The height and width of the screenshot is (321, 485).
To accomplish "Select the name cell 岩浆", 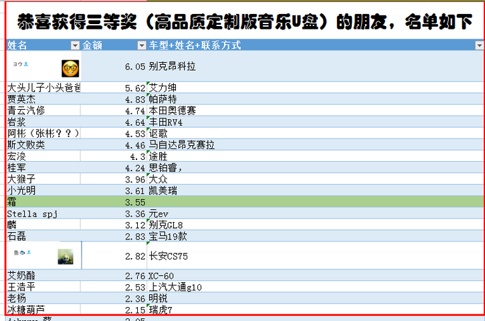I will tap(43, 122).
